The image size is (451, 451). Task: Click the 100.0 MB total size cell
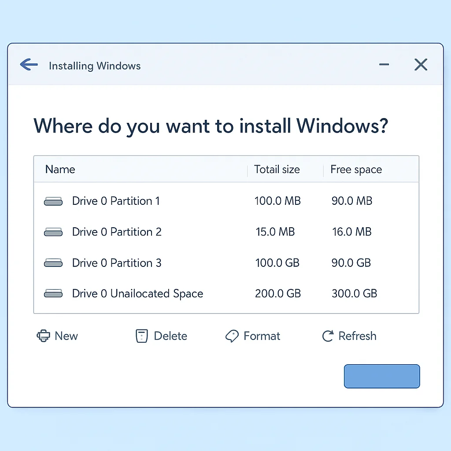[277, 201]
